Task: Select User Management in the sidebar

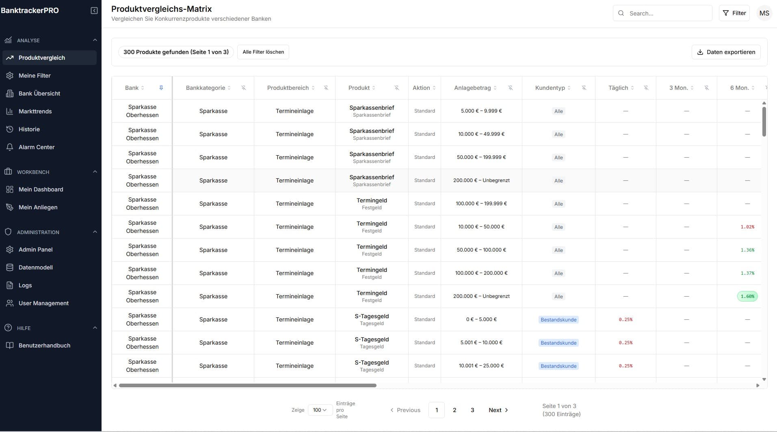Action: point(43,303)
